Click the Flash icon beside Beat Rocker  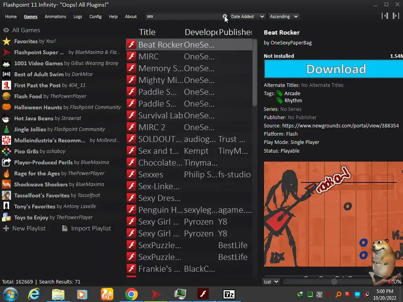(131, 45)
